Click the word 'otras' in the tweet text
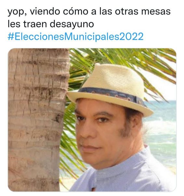Screen dimensions: 184x196 (127, 11)
